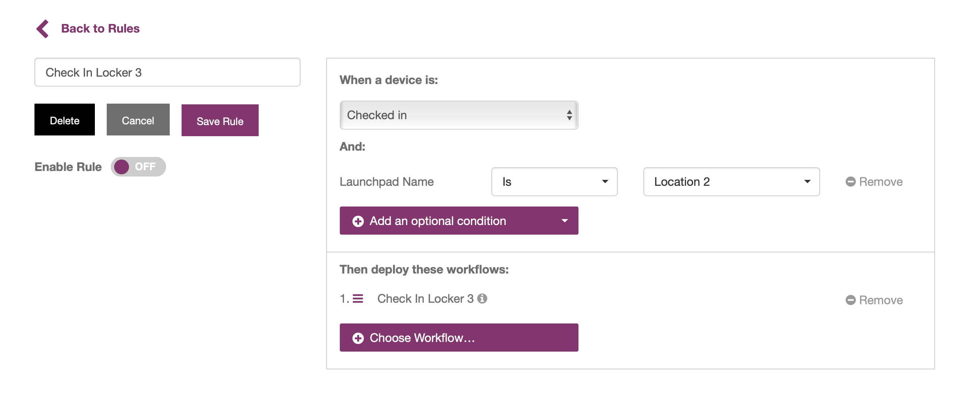Click the caret arrow on the optional condition button
The image size is (965, 396).
tap(564, 221)
